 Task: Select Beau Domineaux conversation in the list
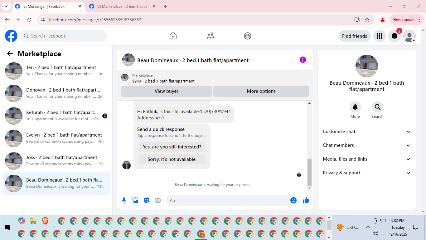tap(56, 183)
